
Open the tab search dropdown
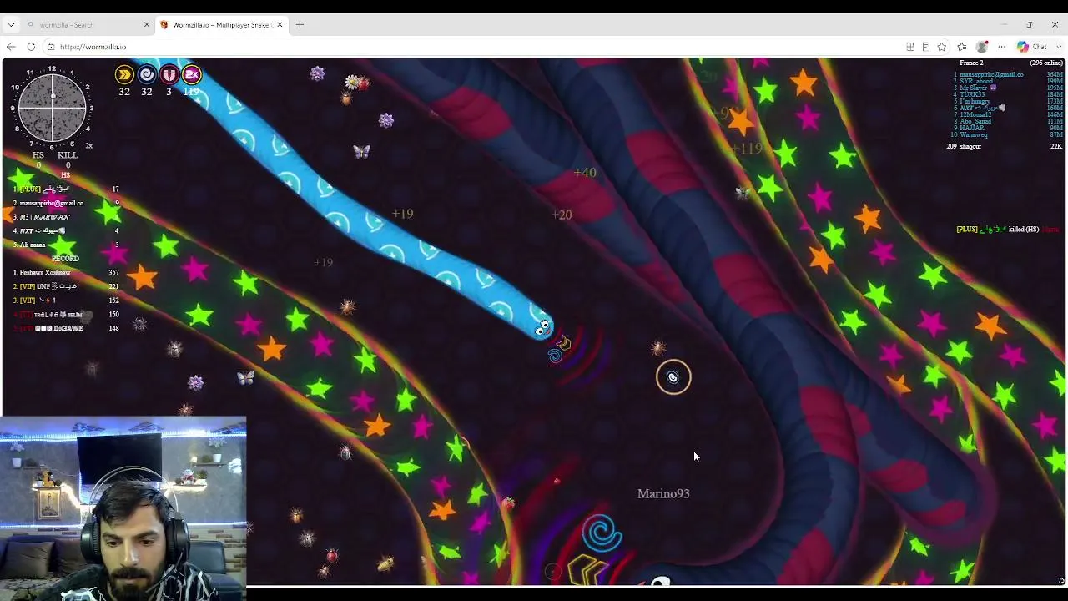pos(11,25)
